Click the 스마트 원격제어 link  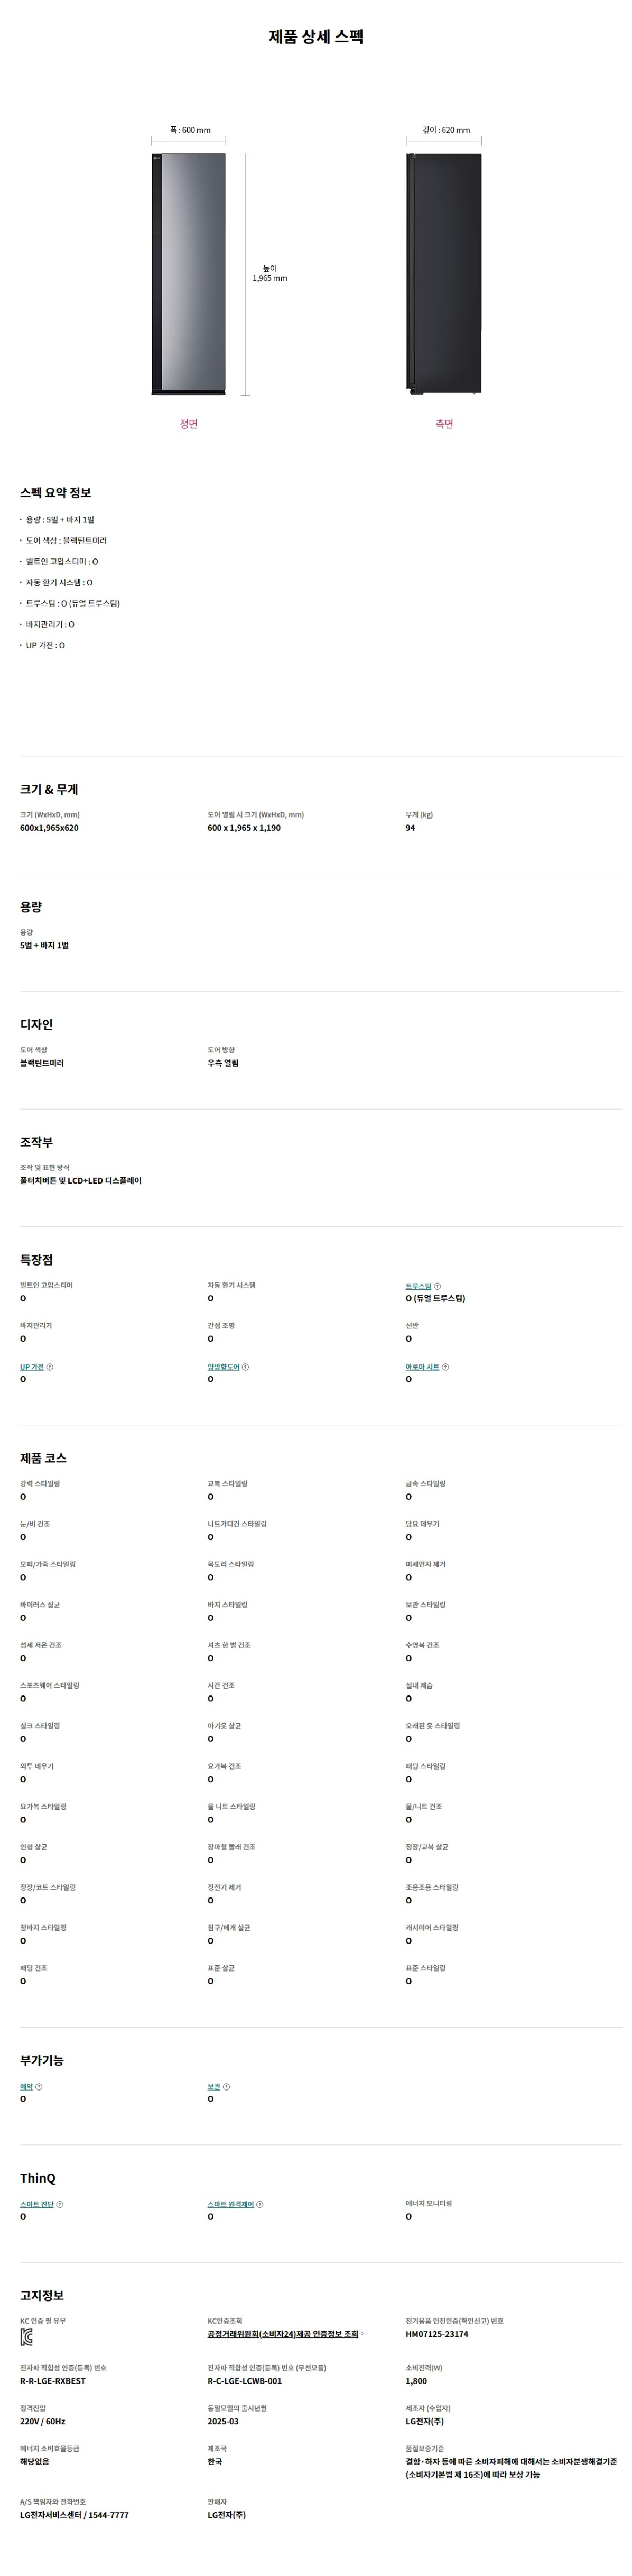tap(230, 2204)
